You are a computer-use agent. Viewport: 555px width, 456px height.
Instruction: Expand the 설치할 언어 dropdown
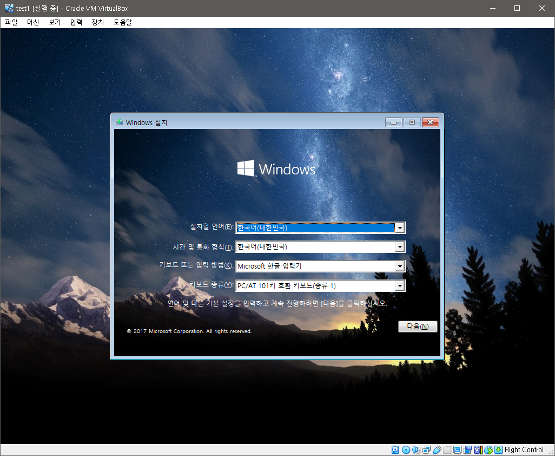pos(400,227)
